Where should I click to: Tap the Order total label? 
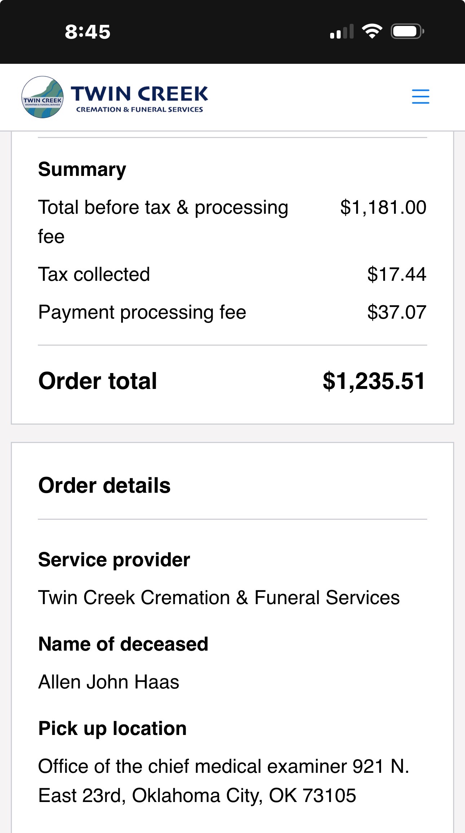pos(98,381)
